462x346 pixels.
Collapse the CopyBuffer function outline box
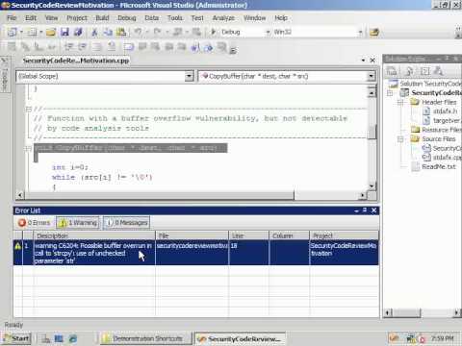point(29,148)
